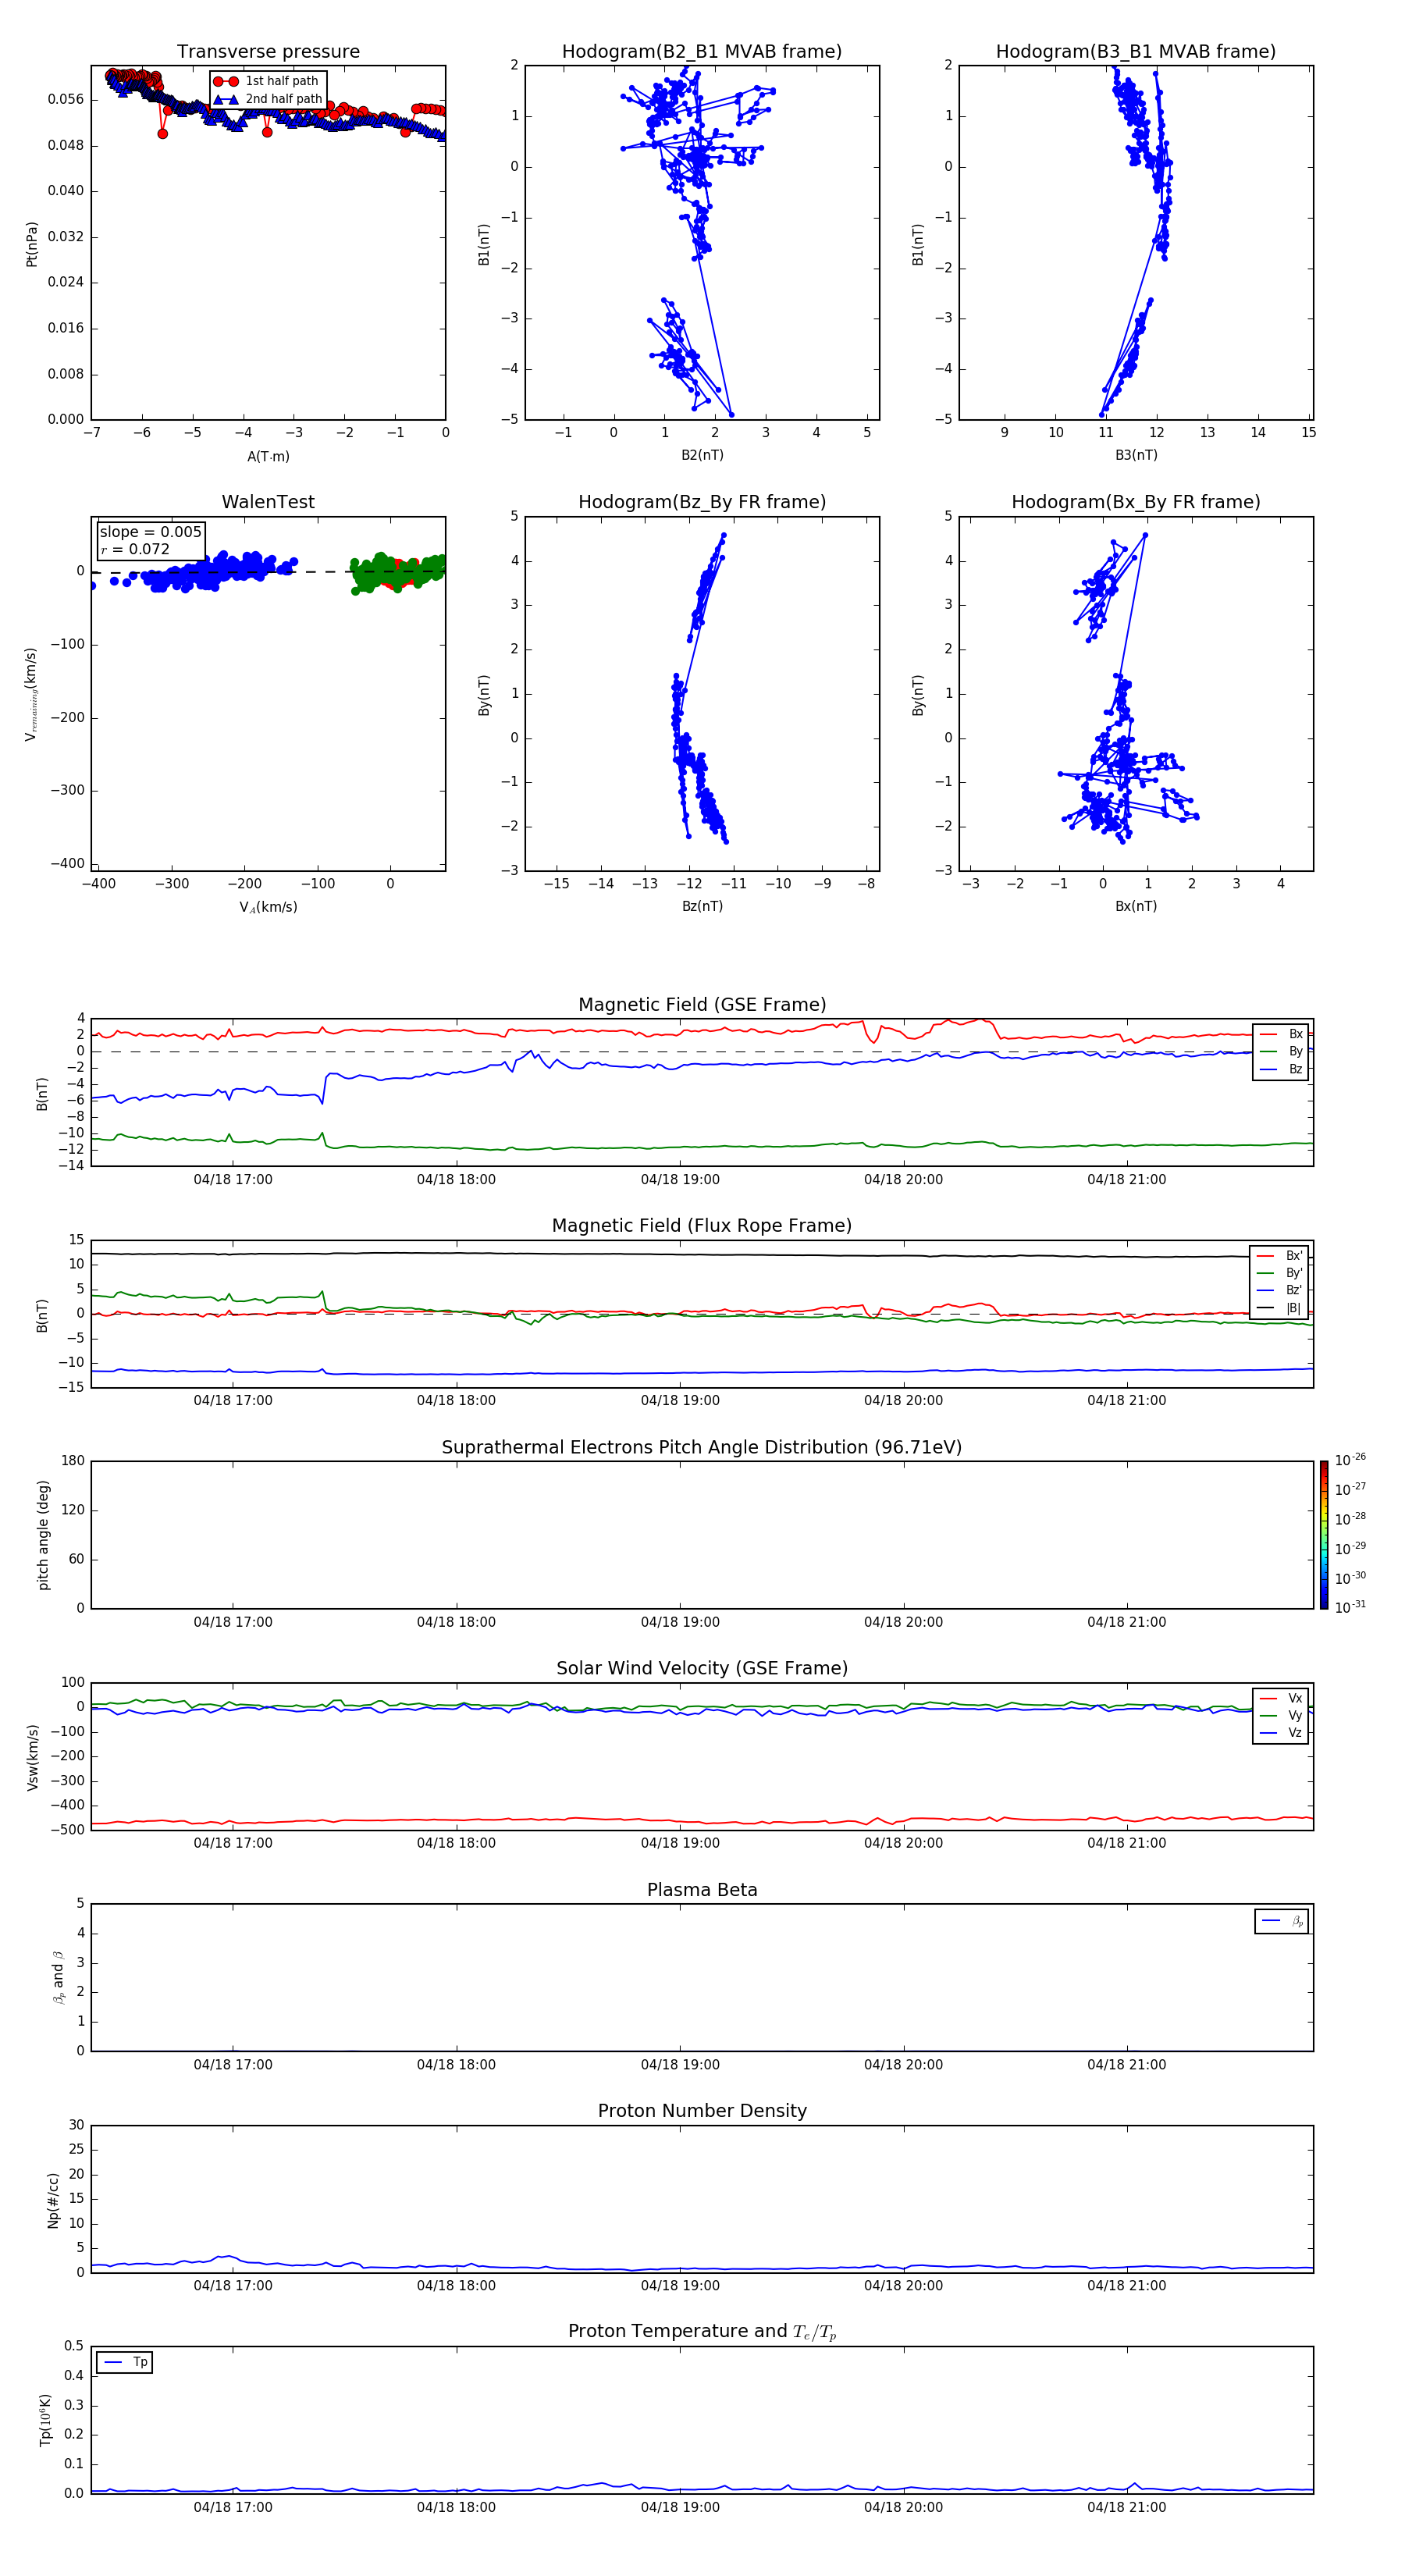Click the black |B| line in flux rope plot
Viewport: 1405px width, 2576px height.
[x=700, y=1254]
